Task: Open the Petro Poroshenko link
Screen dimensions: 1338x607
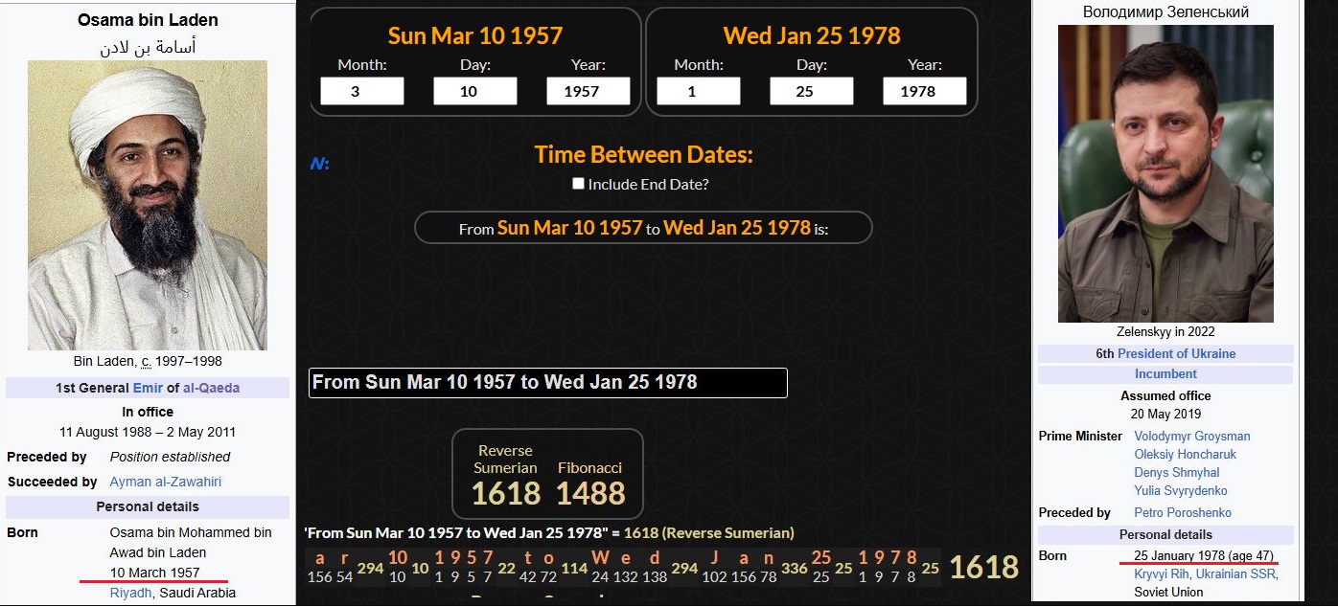Action: point(1182,512)
